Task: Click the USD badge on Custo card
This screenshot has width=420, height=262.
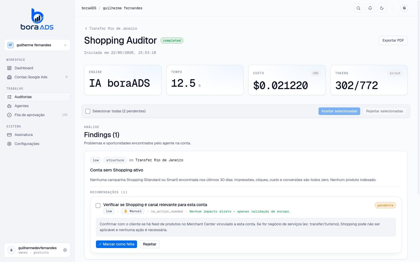Action: [x=316, y=73]
